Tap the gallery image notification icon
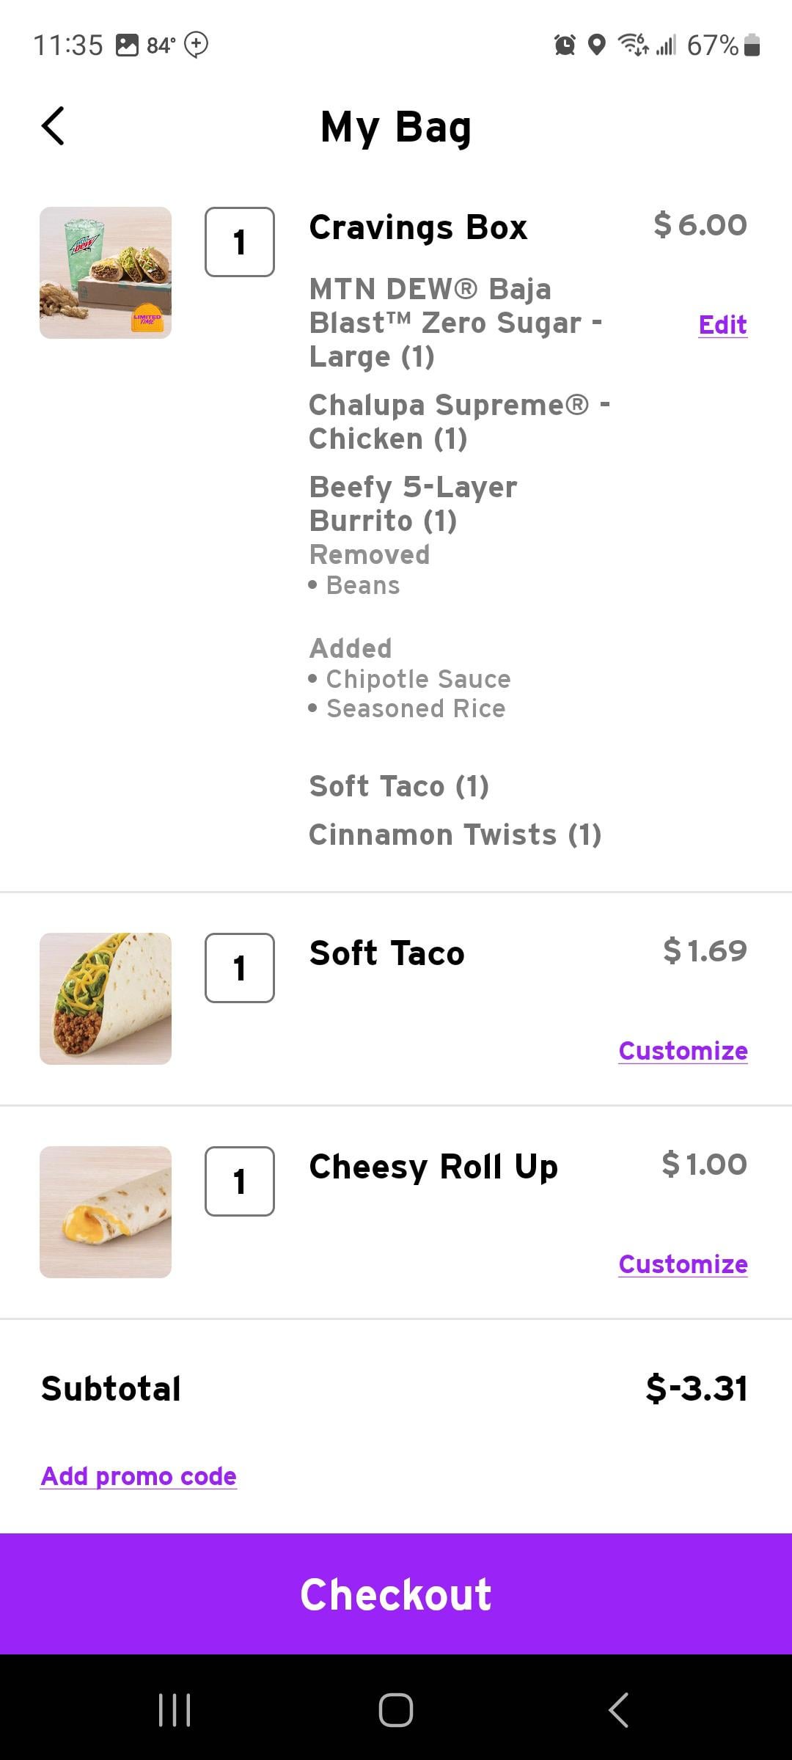Screen dimensions: 792x1760 point(127,45)
